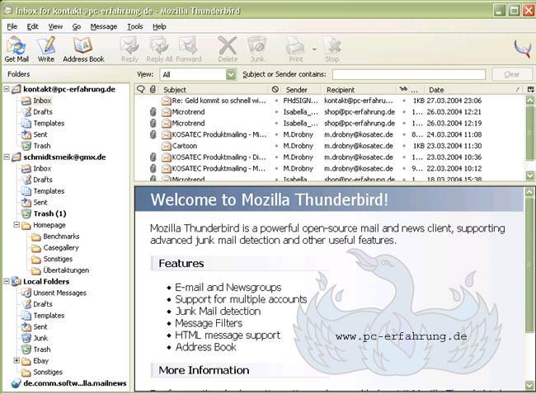The height and width of the screenshot is (394, 536).
Task: Click the Stop toolbar icon
Action: (x=332, y=50)
